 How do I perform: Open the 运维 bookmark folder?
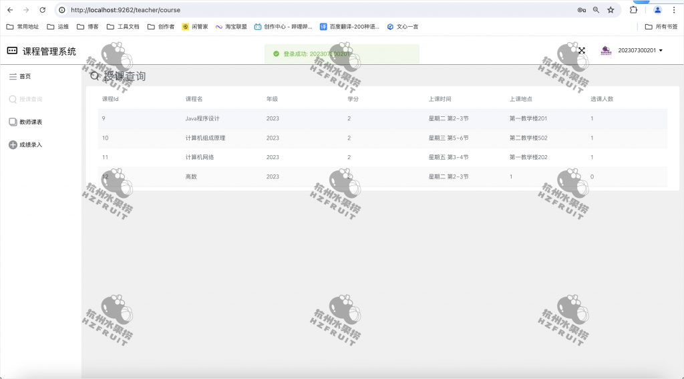click(x=58, y=27)
